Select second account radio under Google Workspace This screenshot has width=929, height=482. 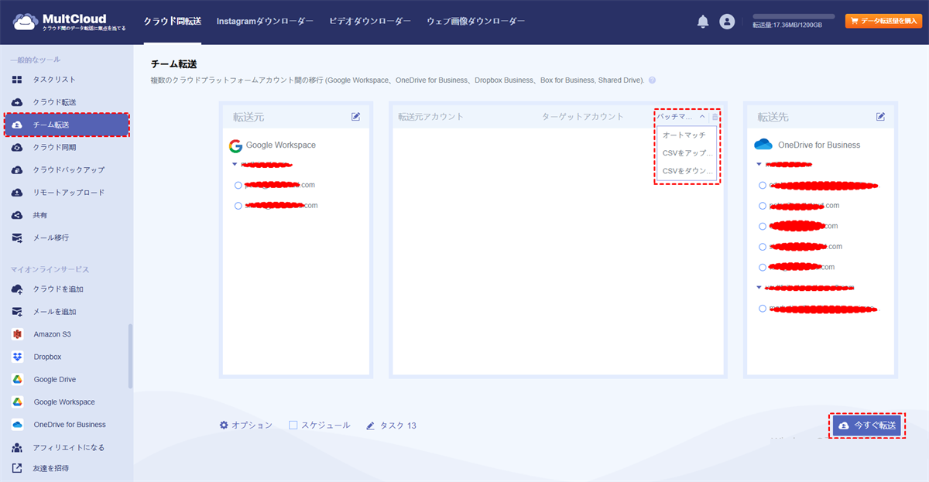(x=238, y=206)
